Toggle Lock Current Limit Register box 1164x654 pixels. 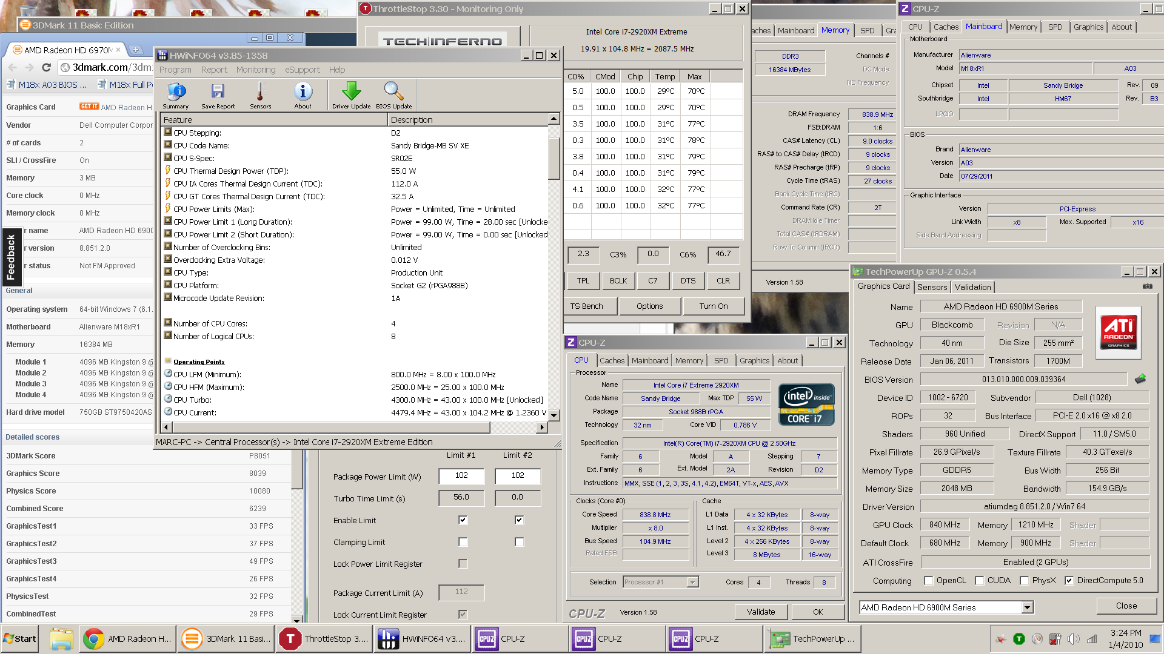click(463, 615)
